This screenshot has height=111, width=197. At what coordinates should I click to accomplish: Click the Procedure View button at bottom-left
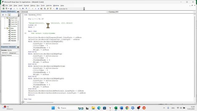click(22, 102)
